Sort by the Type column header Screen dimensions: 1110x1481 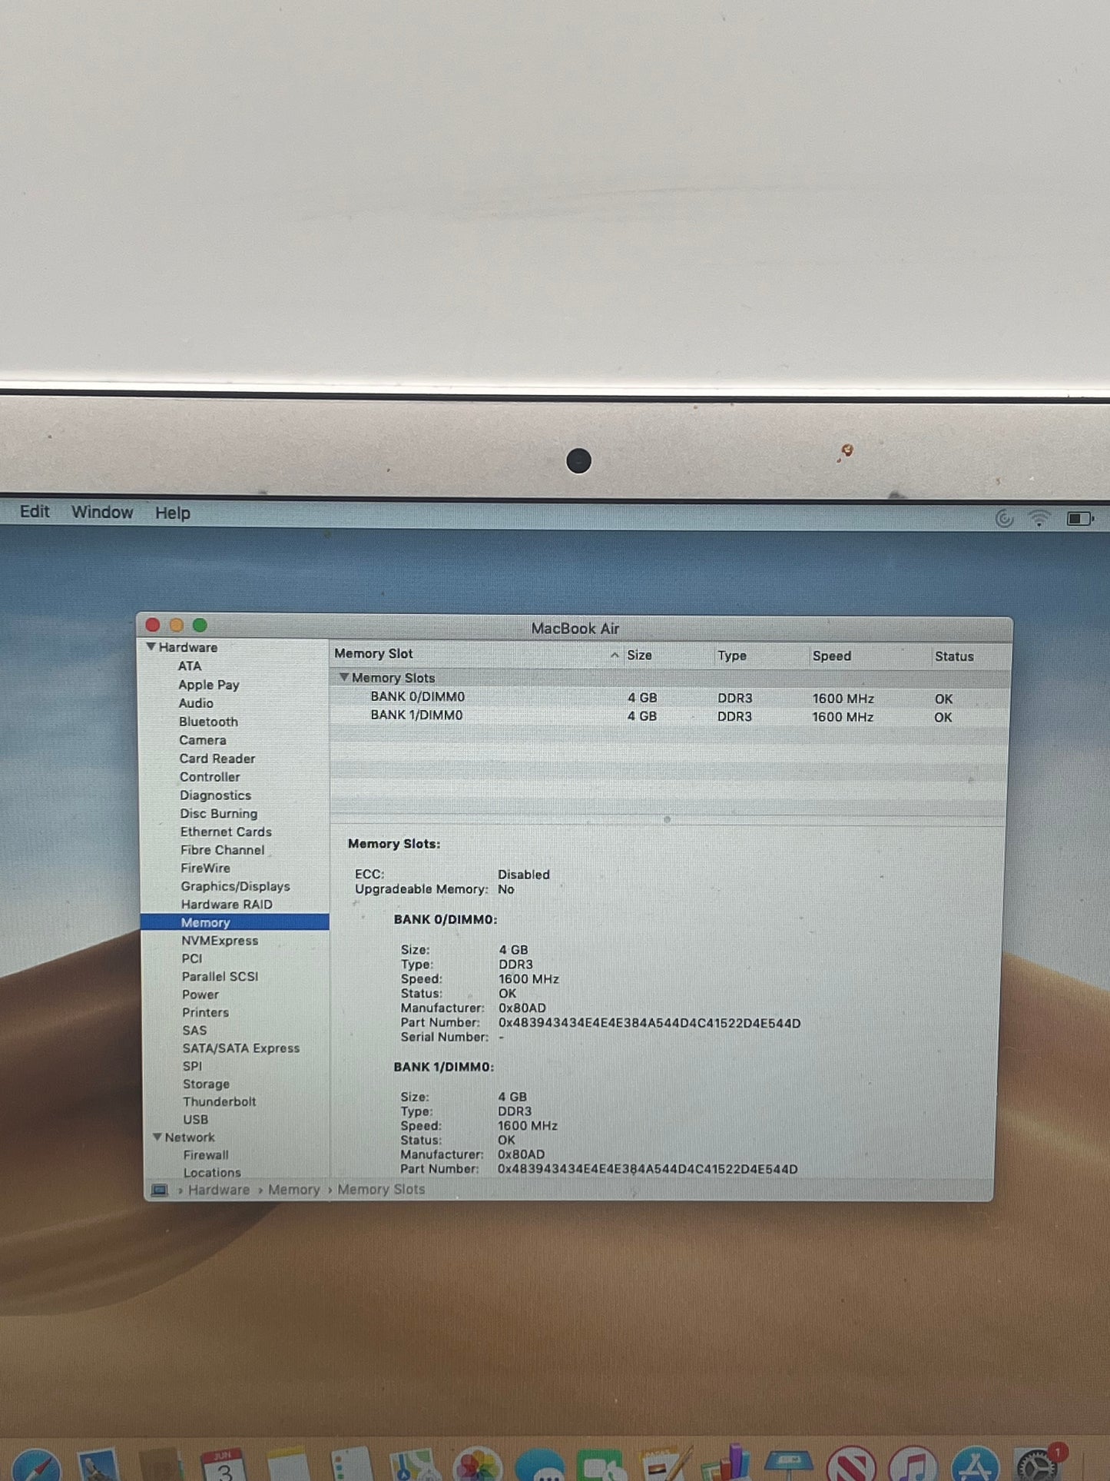click(732, 656)
